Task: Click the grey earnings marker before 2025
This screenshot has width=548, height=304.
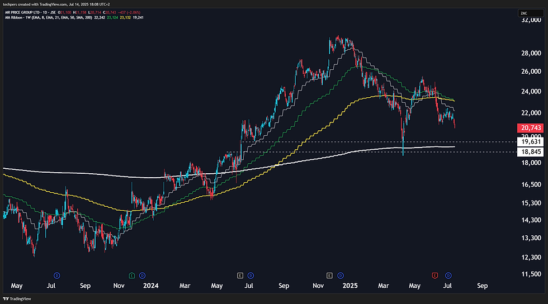Action: pos(329,275)
